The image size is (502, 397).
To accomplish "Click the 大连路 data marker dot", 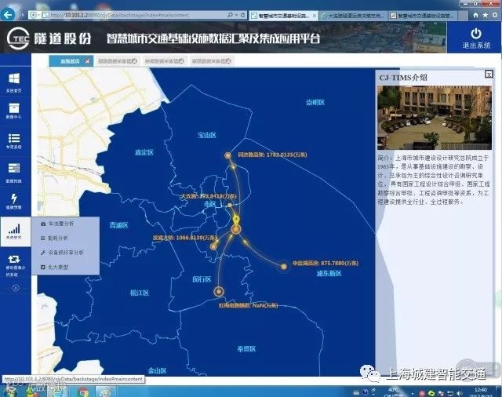I will pos(230,206).
